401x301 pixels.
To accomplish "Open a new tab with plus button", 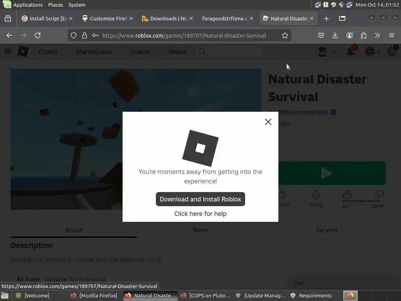I will pyautogui.click(x=326, y=19).
